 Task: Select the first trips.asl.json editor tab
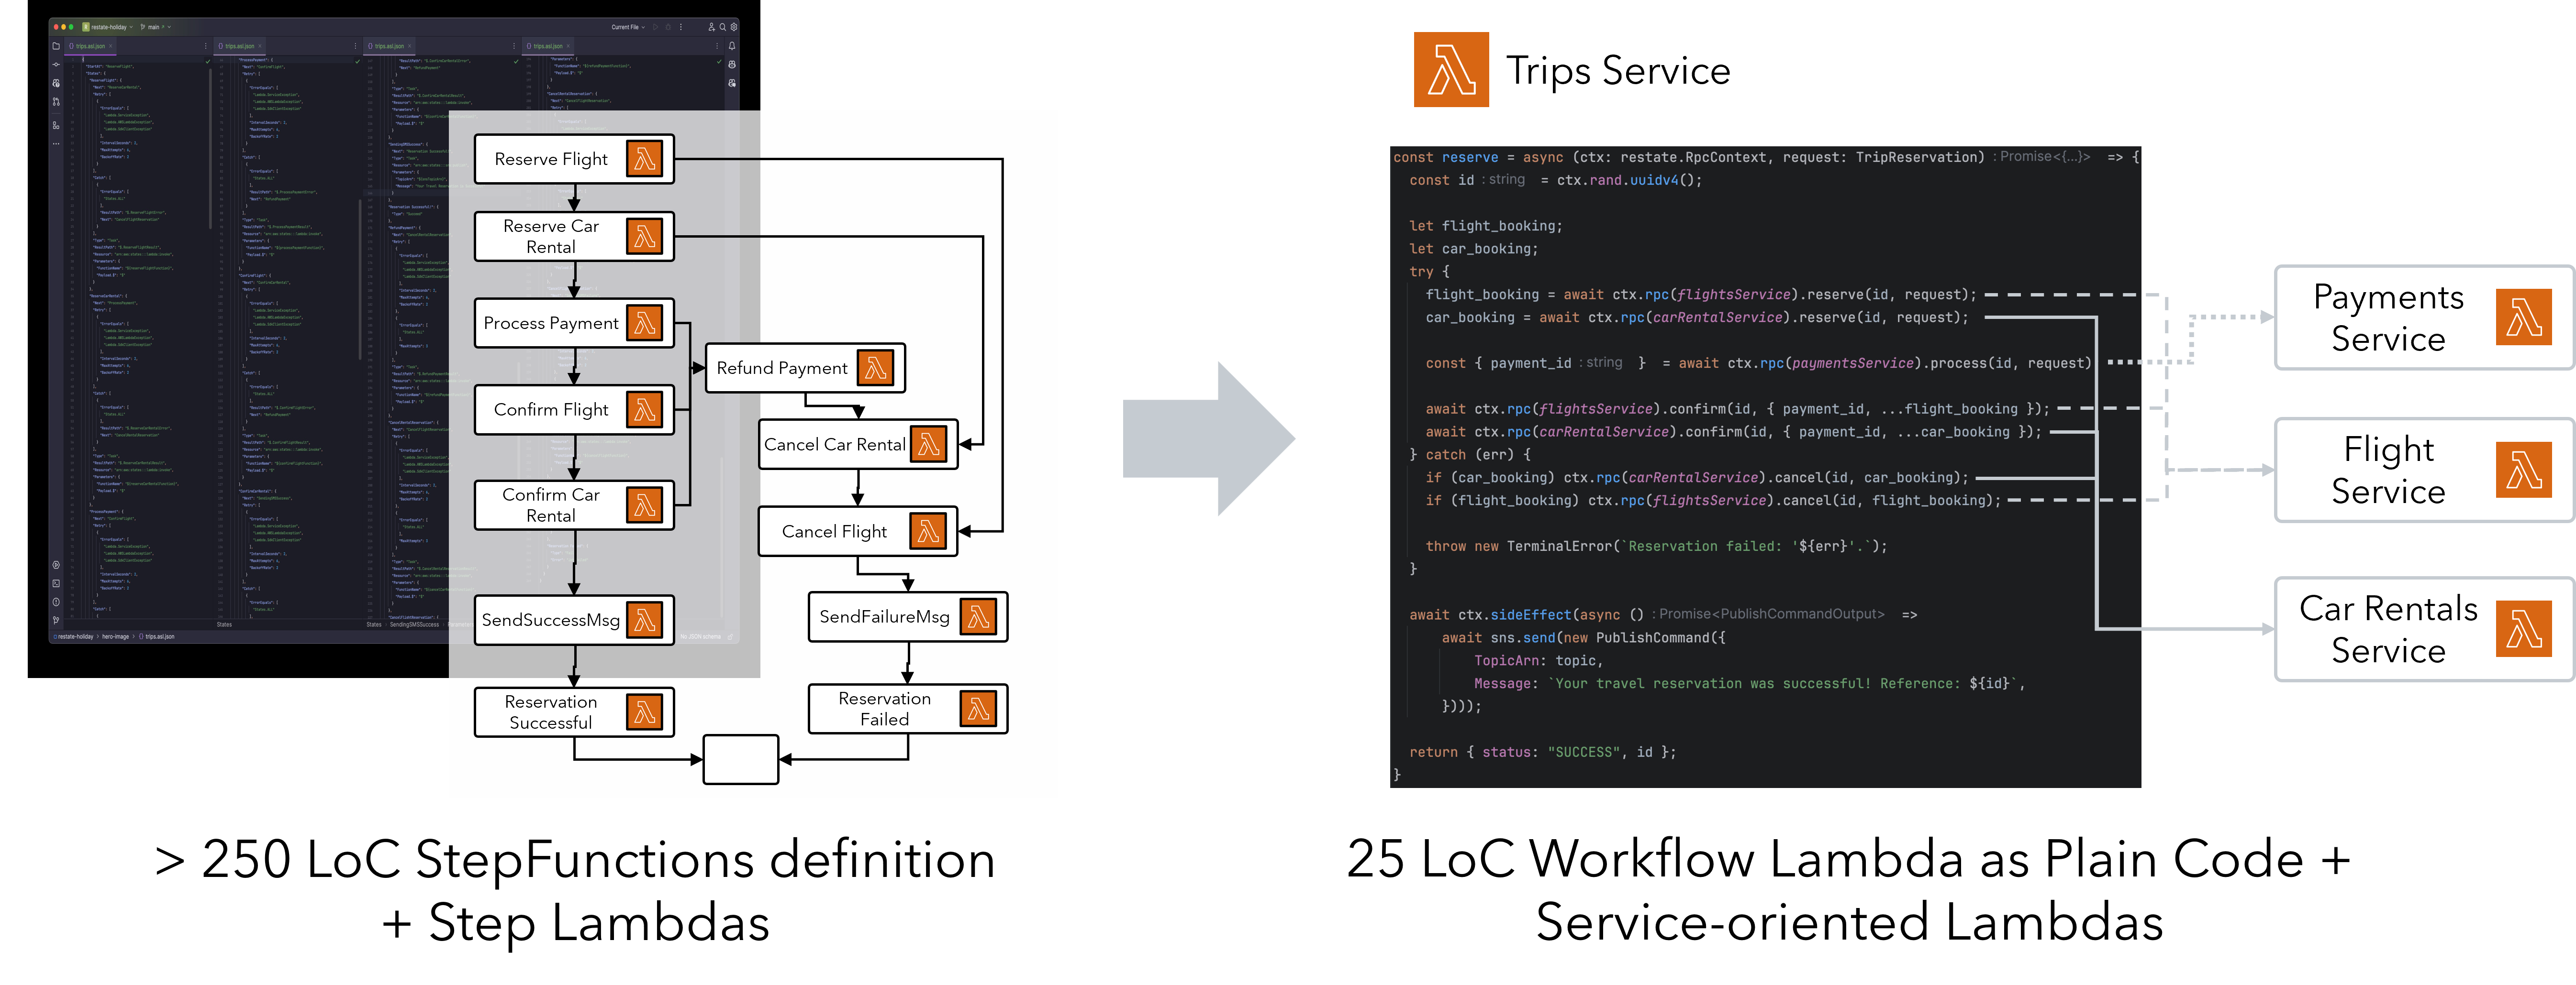point(90,46)
